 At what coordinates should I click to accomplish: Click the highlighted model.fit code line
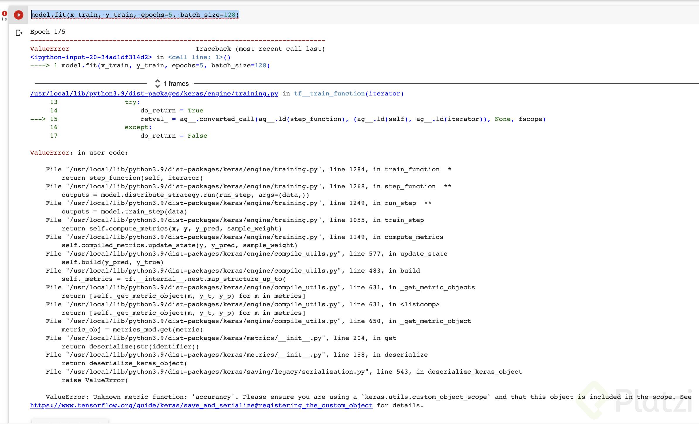pyautogui.click(x=135, y=15)
